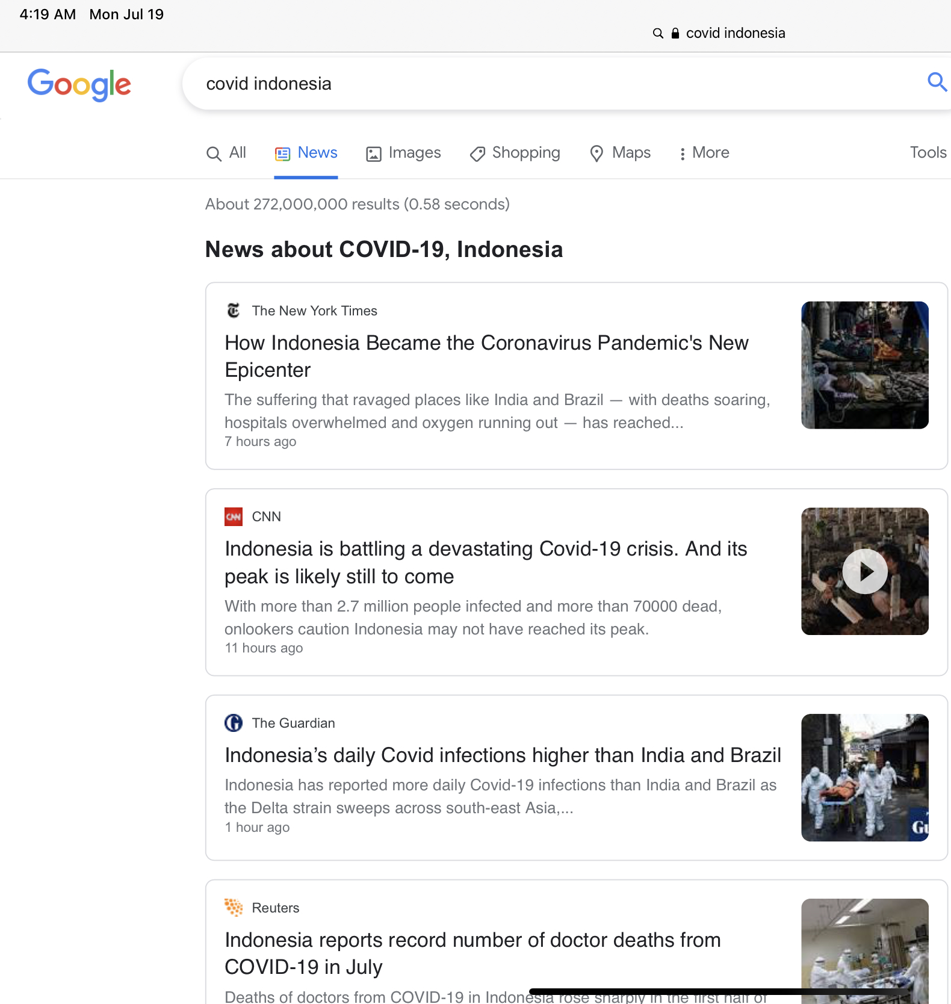This screenshot has width=951, height=1004.
Task: Click 'The New York Times' source name
Action: point(315,311)
